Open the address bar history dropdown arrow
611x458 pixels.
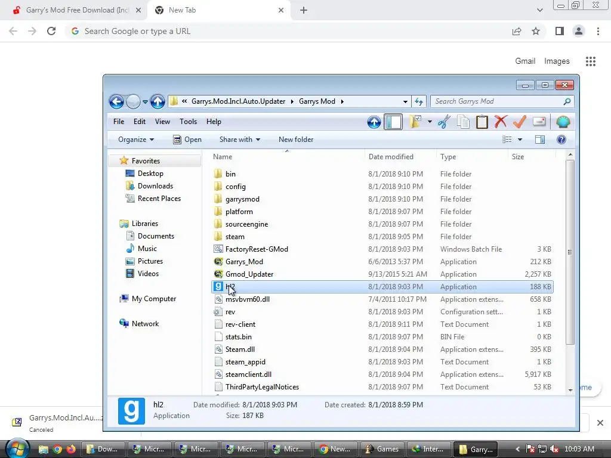[405, 101]
